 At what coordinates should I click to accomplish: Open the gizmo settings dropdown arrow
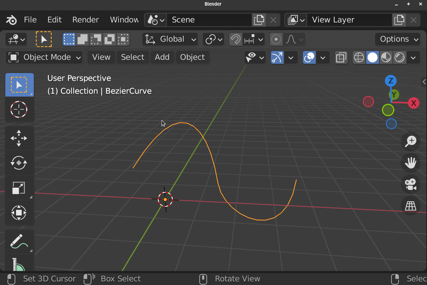[291, 57]
